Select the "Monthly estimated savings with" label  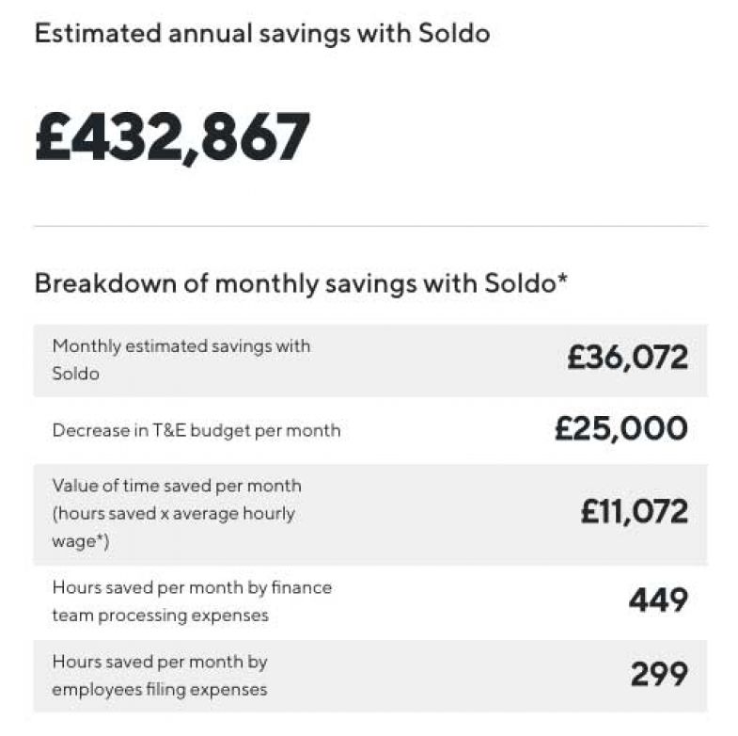181,345
